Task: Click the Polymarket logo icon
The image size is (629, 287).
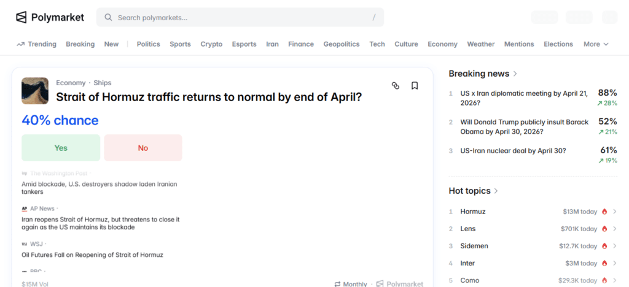Action: pos(21,17)
